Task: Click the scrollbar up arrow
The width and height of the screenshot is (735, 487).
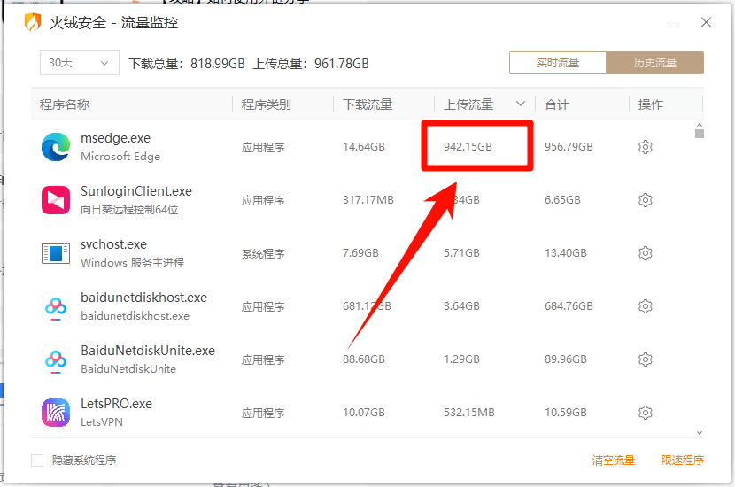Action: [x=700, y=125]
